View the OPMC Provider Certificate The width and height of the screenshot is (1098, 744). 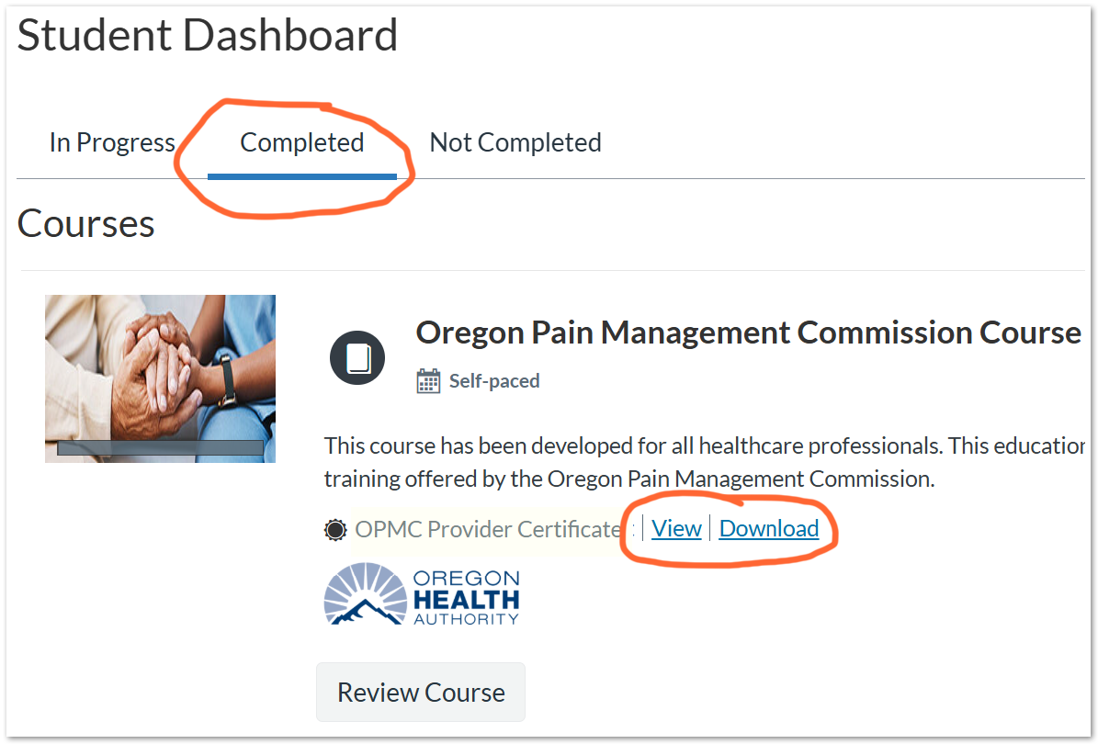coord(676,528)
